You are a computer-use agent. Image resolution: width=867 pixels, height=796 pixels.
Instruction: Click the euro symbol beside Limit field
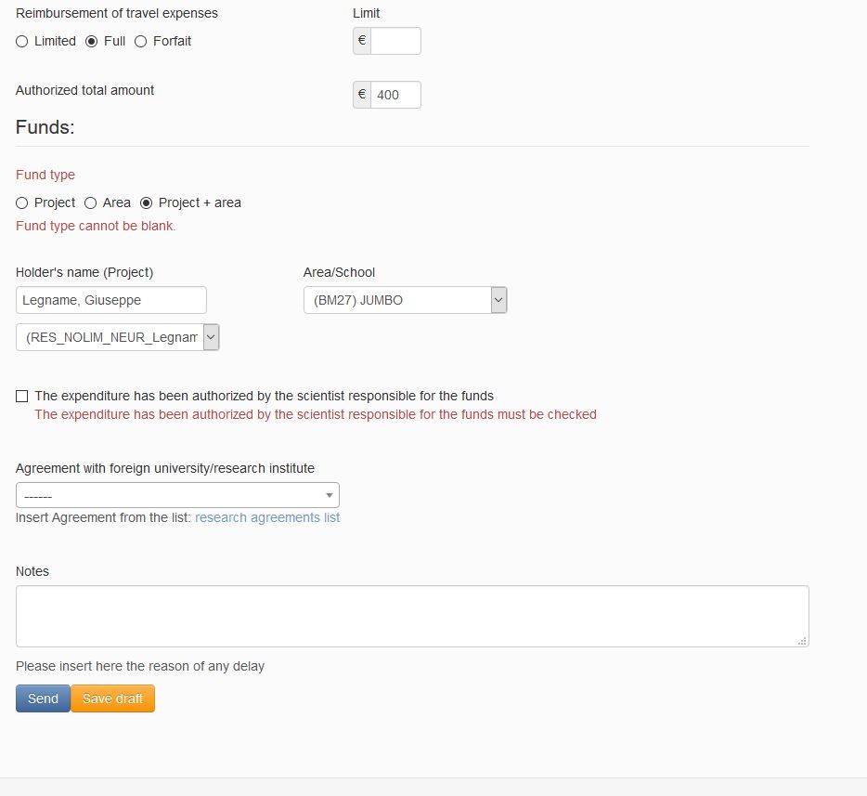point(362,41)
